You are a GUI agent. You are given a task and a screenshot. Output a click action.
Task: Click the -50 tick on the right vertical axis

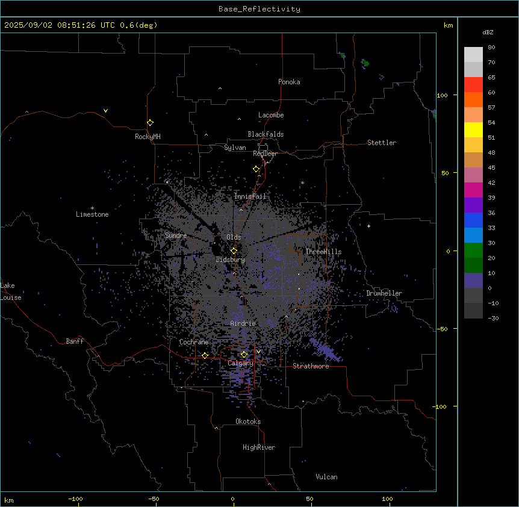pyautogui.click(x=442, y=329)
